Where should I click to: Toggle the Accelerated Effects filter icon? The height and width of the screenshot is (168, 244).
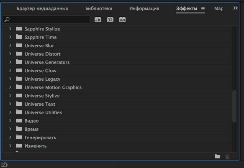click(98, 20)
